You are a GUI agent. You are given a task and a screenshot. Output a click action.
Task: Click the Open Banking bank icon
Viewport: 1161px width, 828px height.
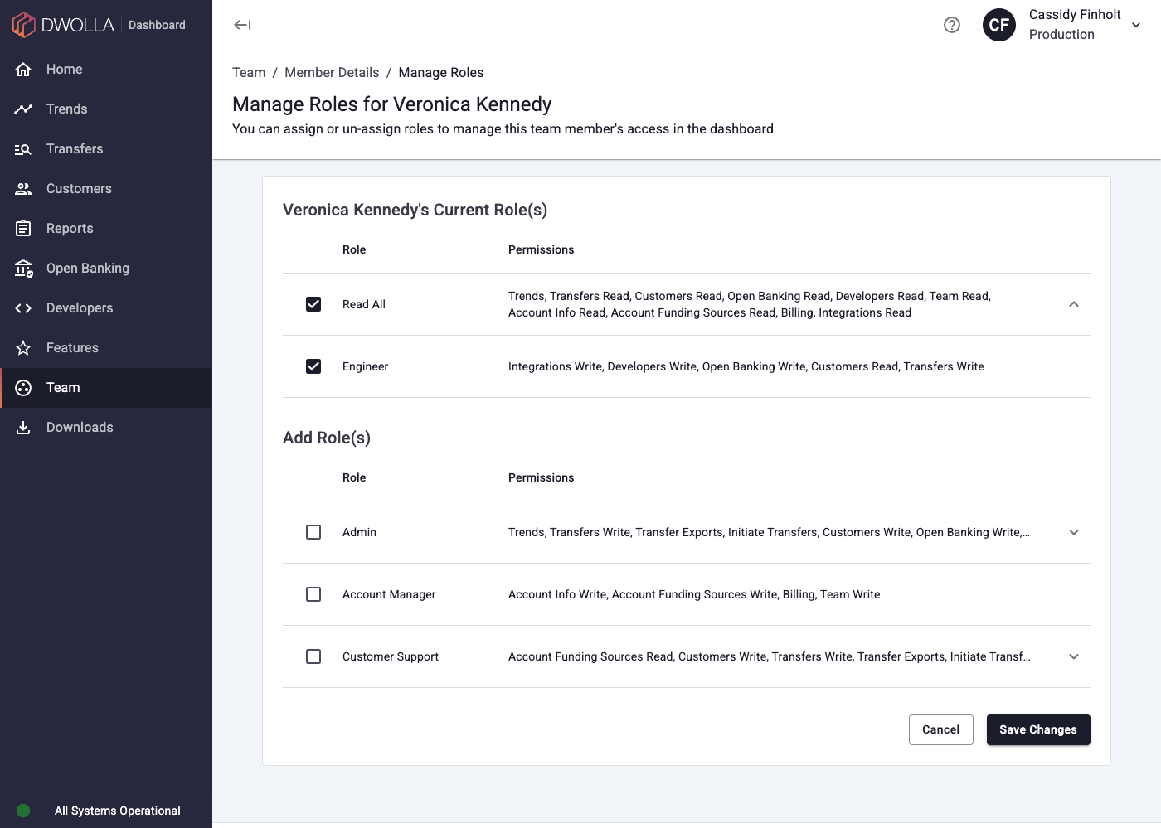click(23, 269)
